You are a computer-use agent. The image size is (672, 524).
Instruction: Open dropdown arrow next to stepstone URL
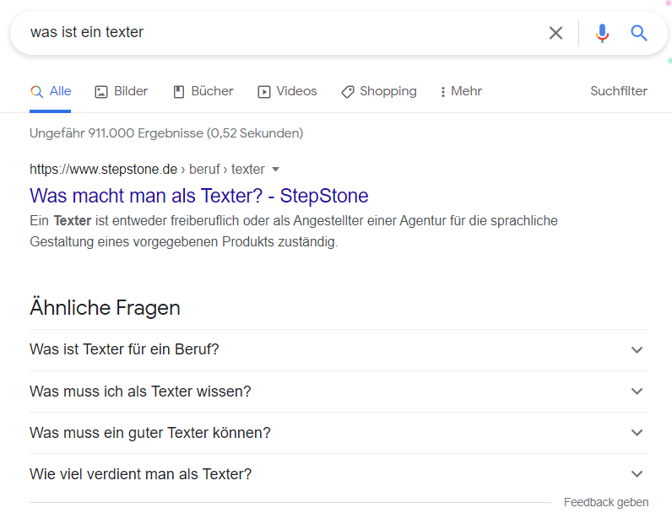tap(276, 170)
